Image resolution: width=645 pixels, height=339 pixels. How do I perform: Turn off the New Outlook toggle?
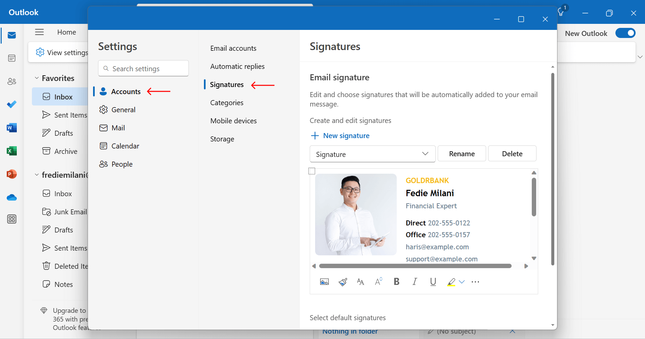pyautogui.click(x=626, y=33)
